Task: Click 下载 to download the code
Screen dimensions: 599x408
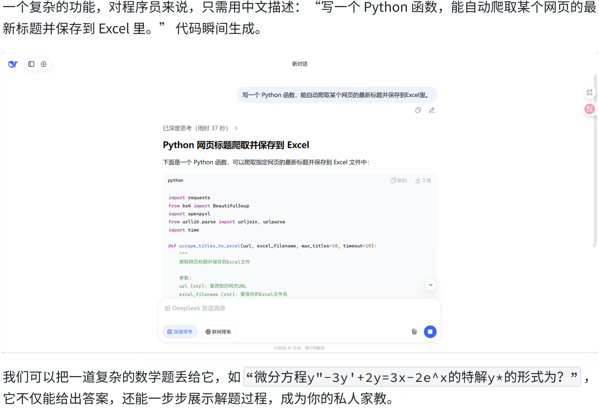Action: coord(423,180)
